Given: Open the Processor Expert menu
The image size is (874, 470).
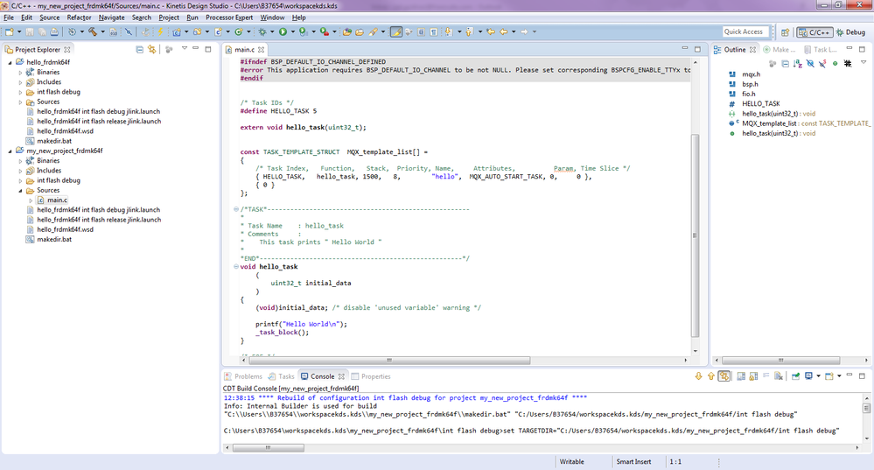Looking at the screenshot, I should click(x=229, y=18).
